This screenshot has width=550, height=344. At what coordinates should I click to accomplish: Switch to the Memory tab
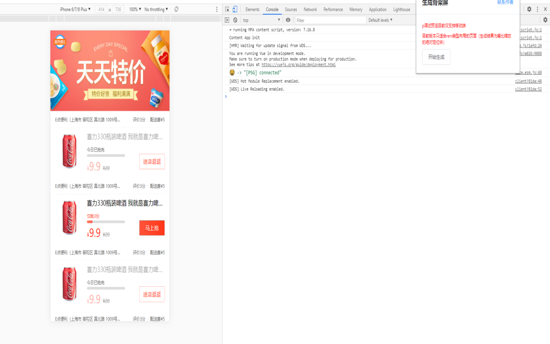point(356,9)
